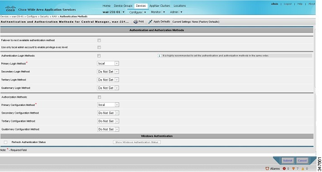Open the Quaternary Configuration Method dropdown
This screenshot has width=322, height=172.
(x=108, y=129)
